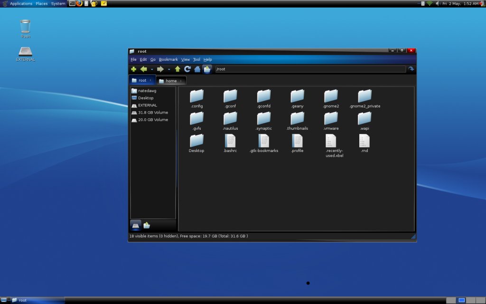Go up to the parent folder
The height and width of the screenshot is (304, 486).
pyautogui.click(x=178, y=69)
